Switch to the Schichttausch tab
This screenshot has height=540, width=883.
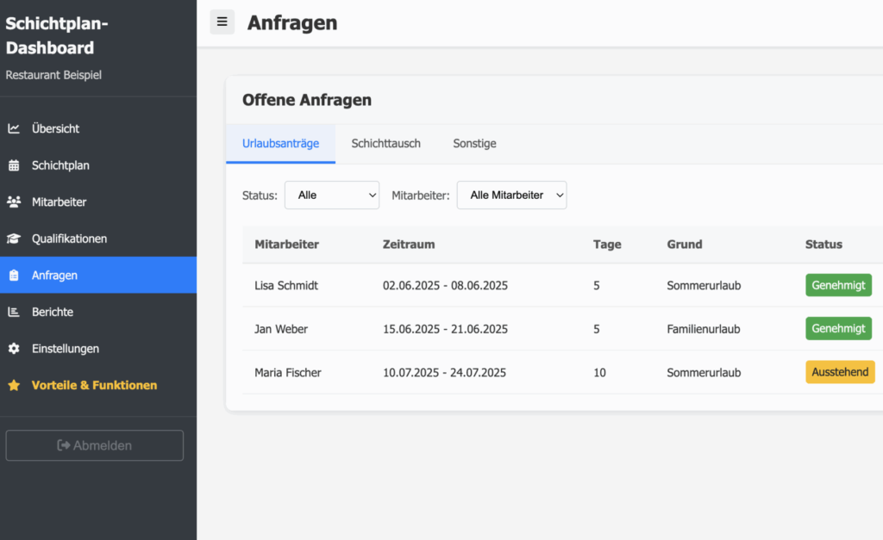tap(385, 144)
